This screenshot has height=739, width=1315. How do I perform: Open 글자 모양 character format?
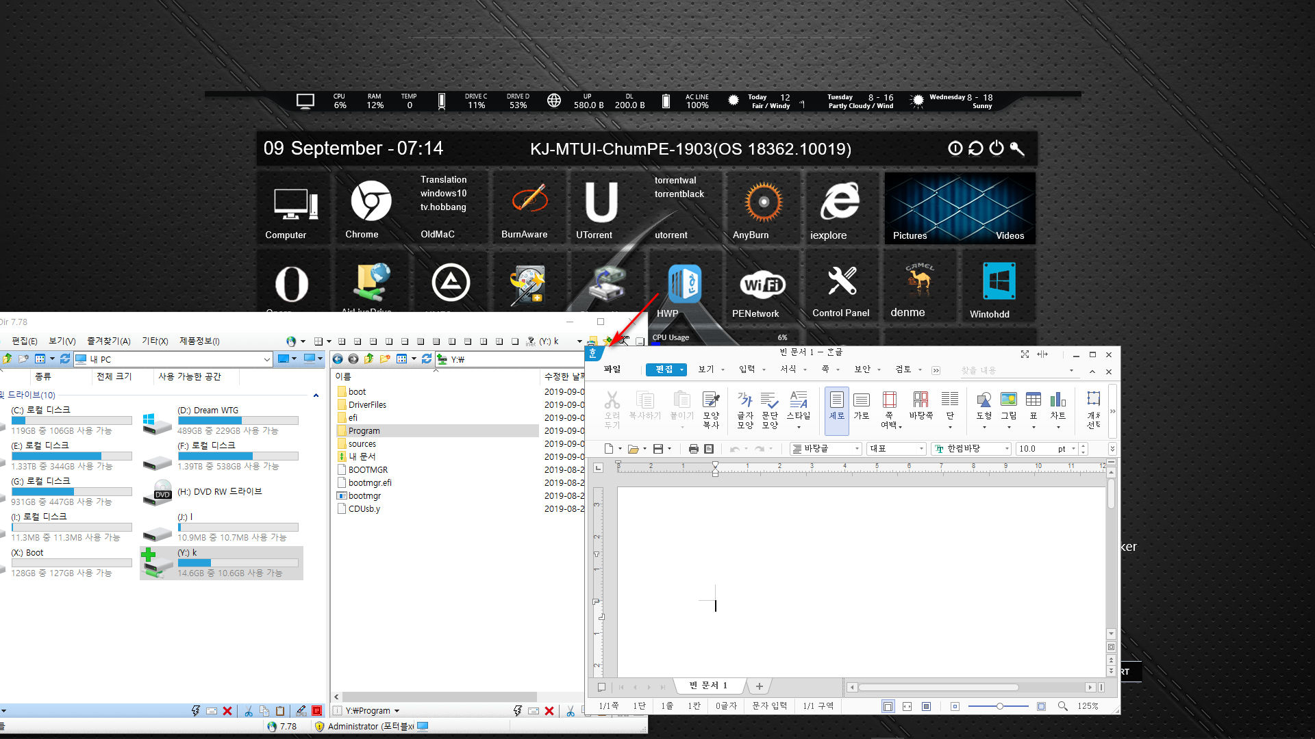click(745, 409)
